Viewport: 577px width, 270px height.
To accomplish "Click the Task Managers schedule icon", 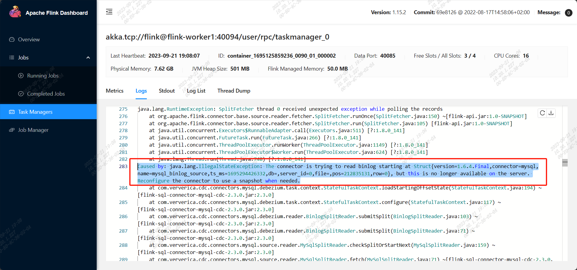I will click(12, 112).
